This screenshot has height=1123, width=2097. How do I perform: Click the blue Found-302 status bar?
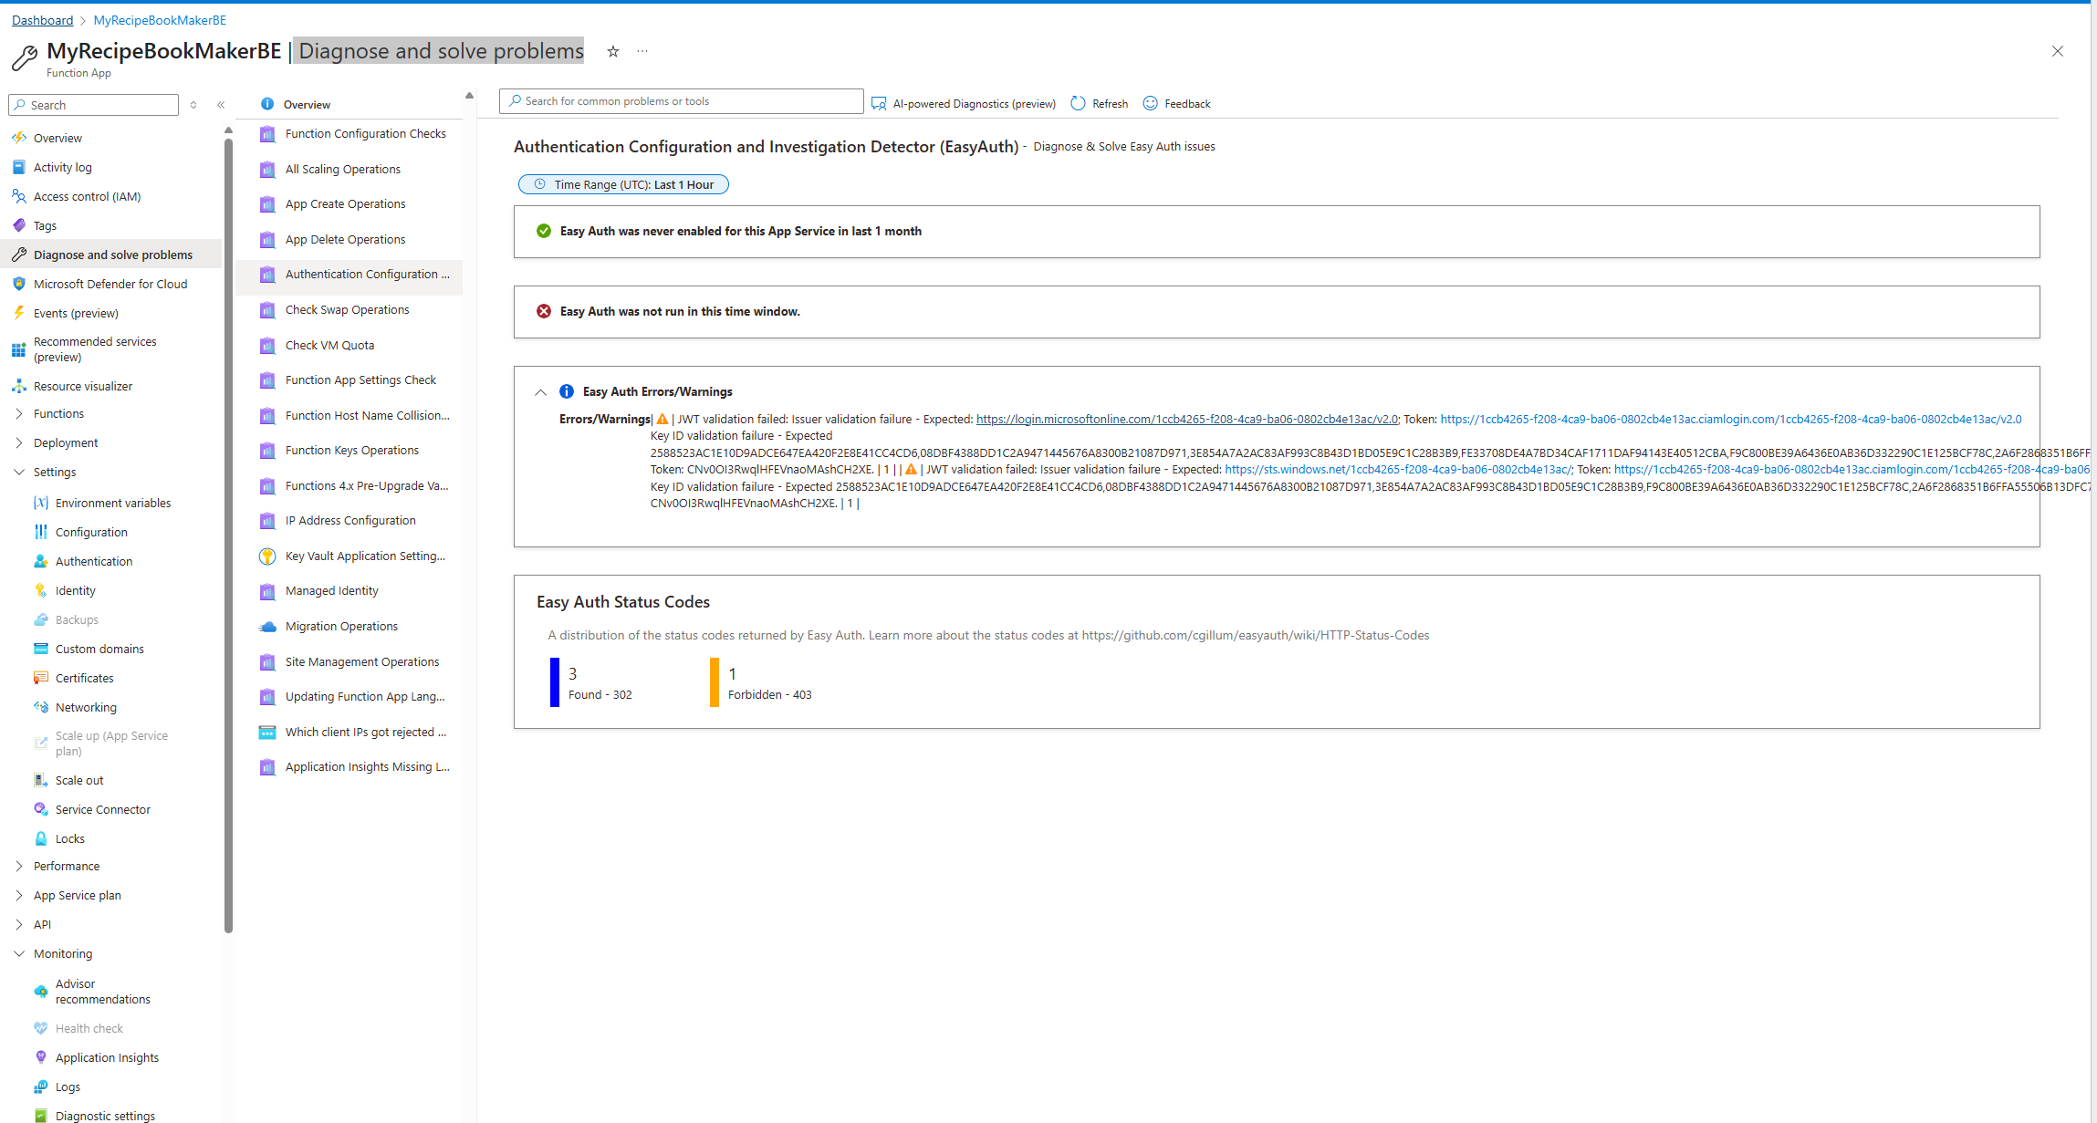tap(554, 681)
